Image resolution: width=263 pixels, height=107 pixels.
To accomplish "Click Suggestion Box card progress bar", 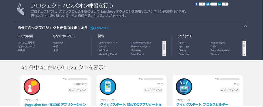I will pyautogui.click(x=78, y=79).
